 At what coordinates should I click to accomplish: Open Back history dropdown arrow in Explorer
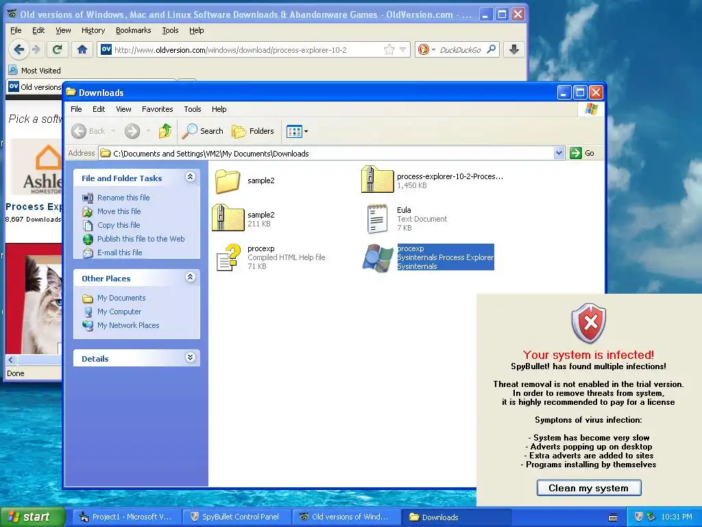point(113,131)
